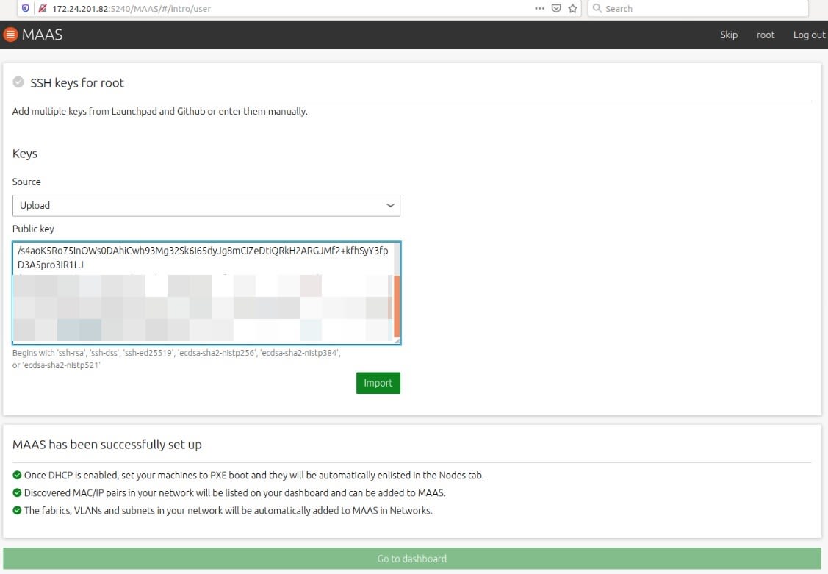Click the SSH keys checkmark icon
828x574 pixels.
(18, 82)
